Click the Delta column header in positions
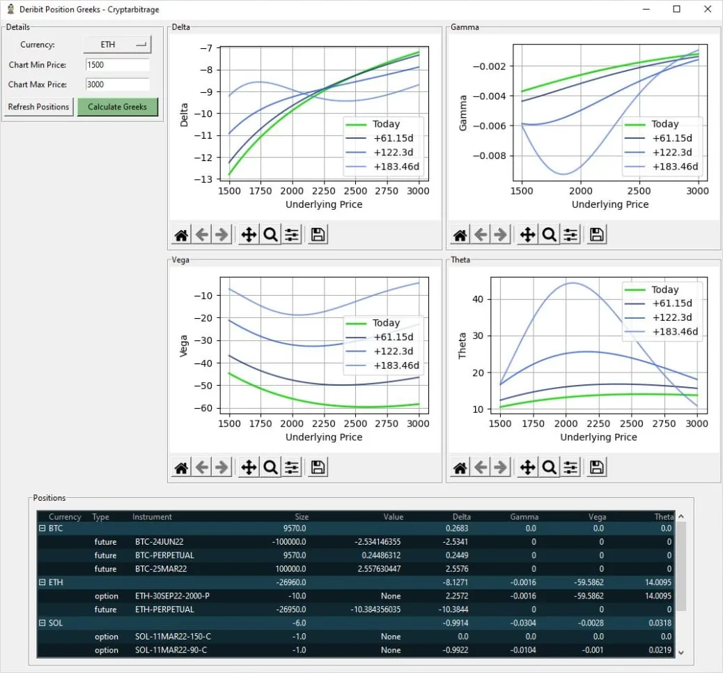Screen dimensions: 723x673 [462, 517]
